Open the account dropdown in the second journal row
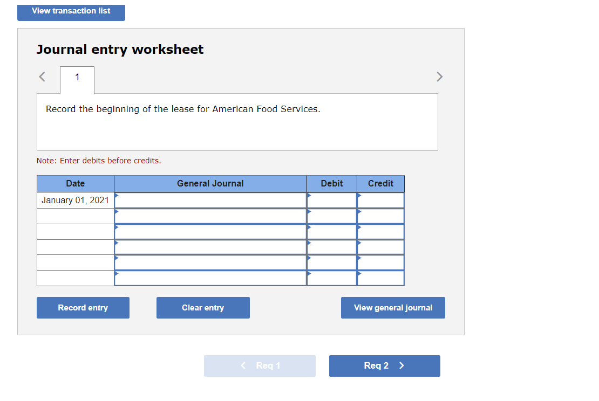Screen dimensions: 599x401 [x=210, y=216]
